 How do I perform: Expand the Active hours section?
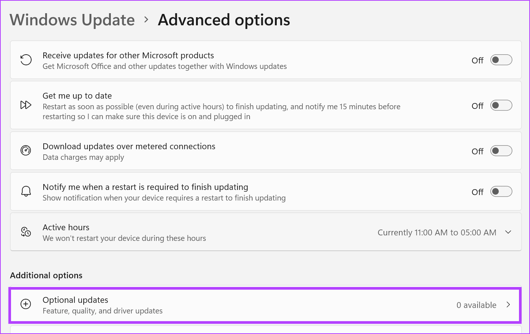coord(508,232)
